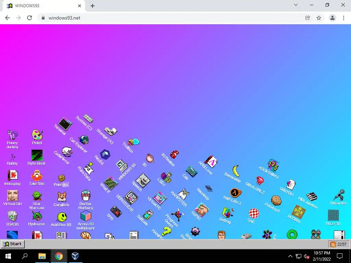Screen dimensions: 351x263
Task: Launch the Half-Life 3 icon
Action: pos(236,192)
